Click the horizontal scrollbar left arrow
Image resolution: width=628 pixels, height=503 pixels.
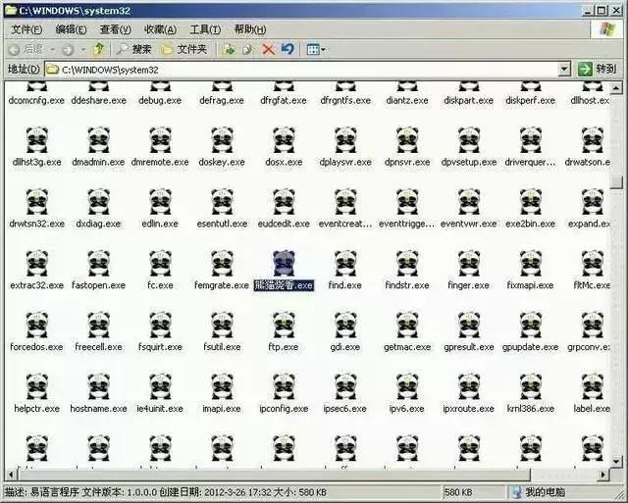point(11,475)
